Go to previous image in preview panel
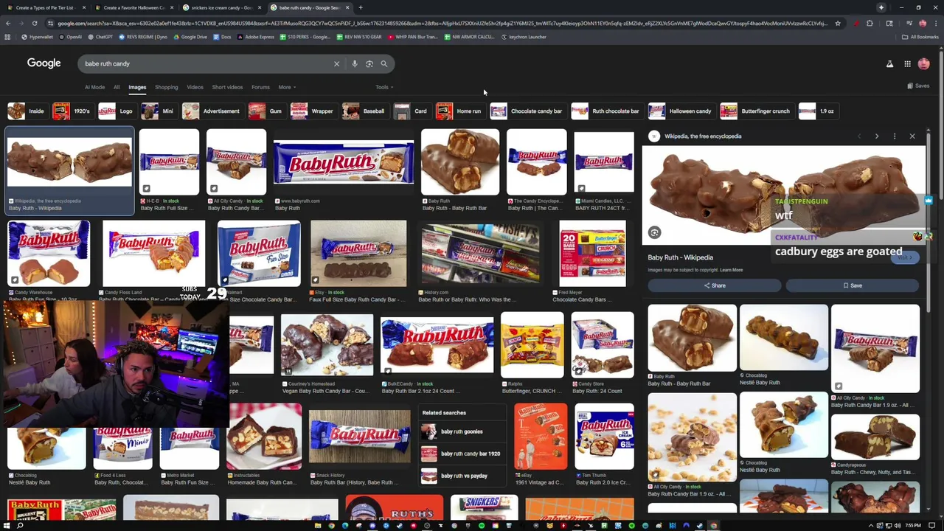 pyautogui.click(x=858, y=136)
